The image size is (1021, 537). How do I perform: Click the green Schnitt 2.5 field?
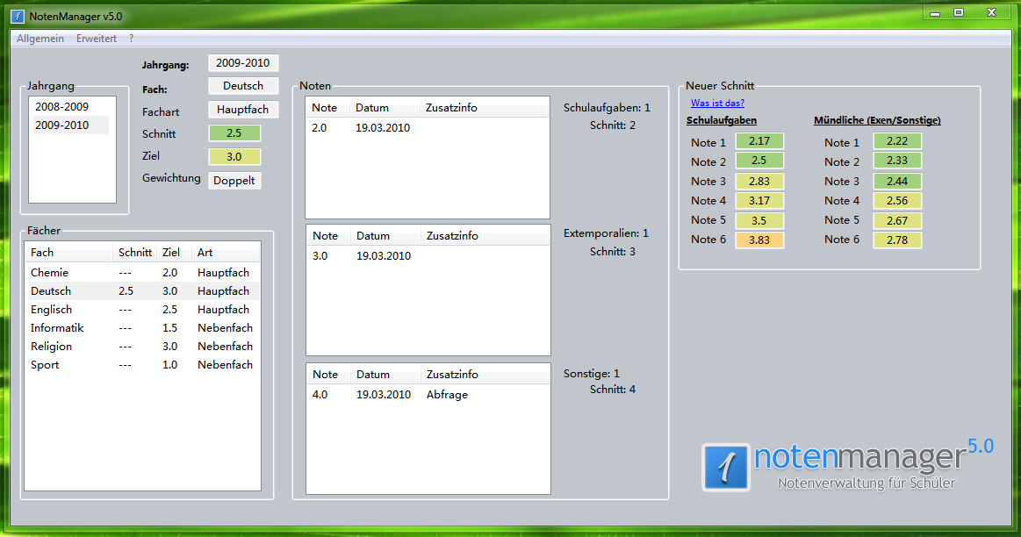234,133
